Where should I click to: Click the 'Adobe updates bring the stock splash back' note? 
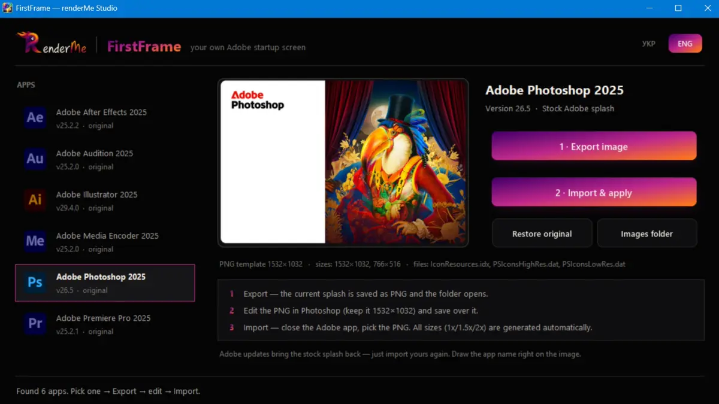point(400,354)
